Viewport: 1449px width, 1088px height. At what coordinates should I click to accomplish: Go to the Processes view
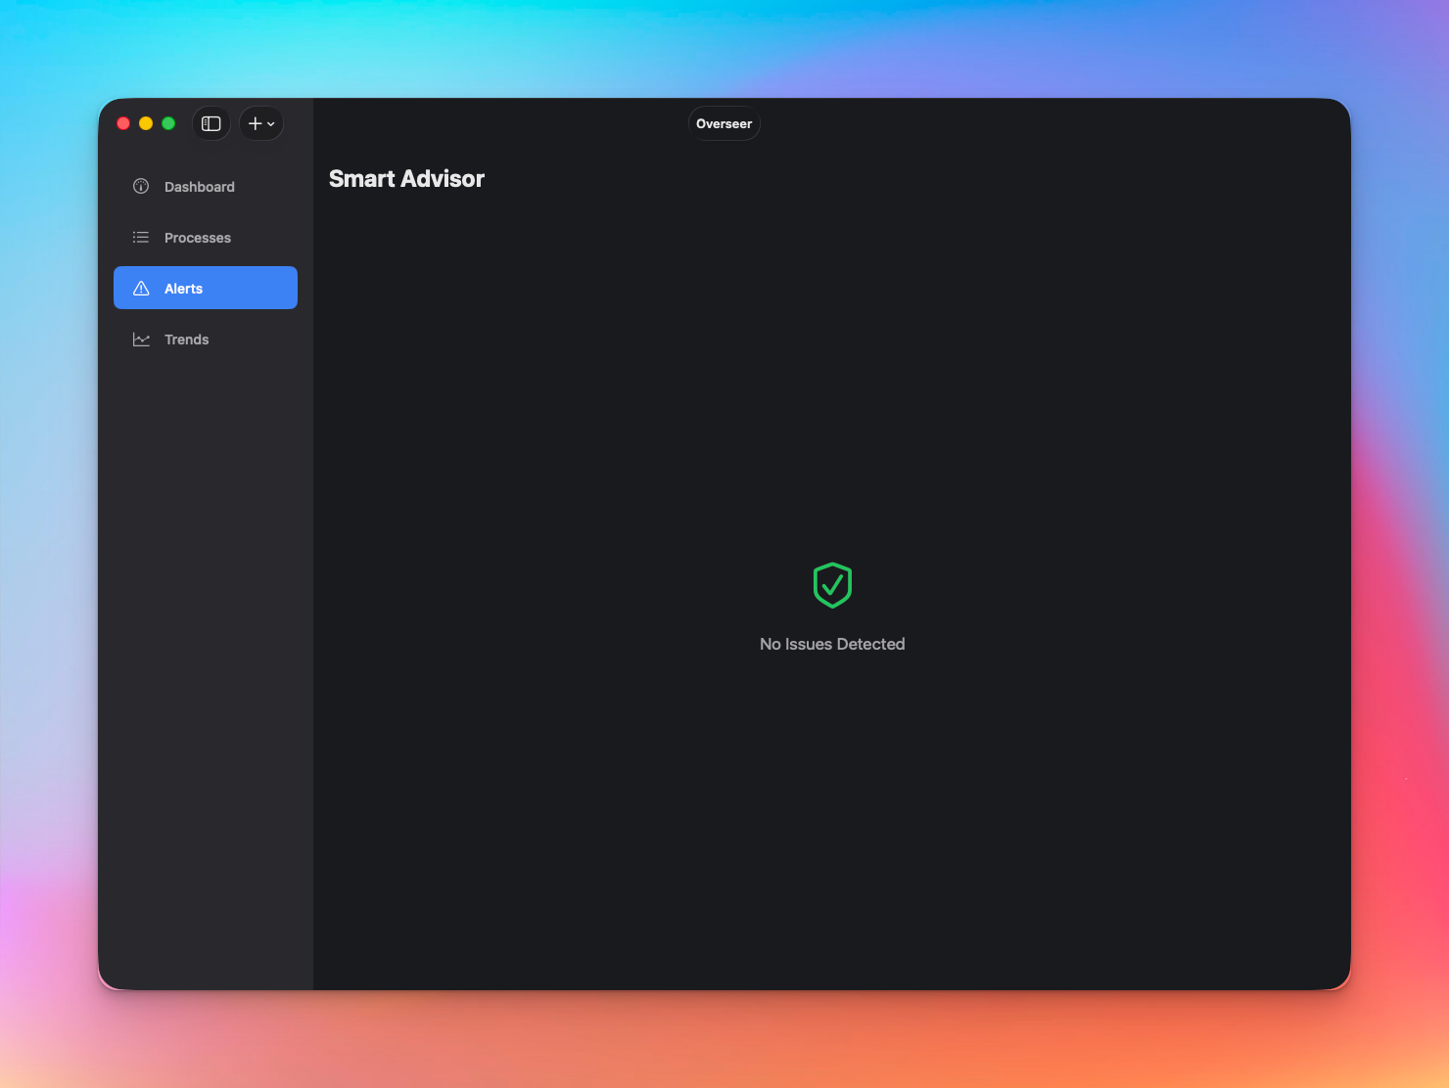(197, 238)
